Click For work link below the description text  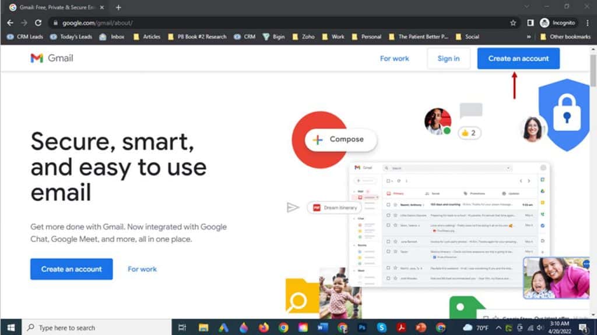pos(142,269)
